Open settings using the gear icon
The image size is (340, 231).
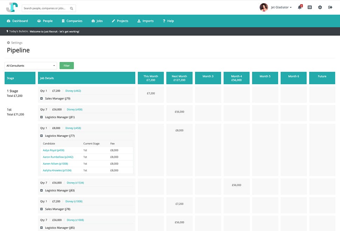[320, 7]
